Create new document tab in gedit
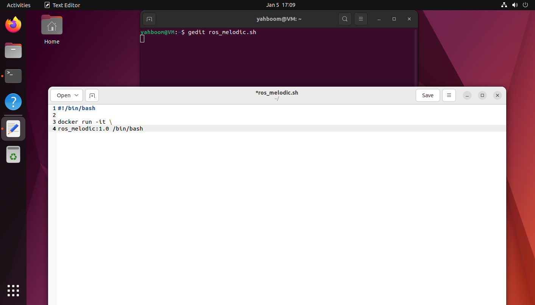Image resolution: width=535 pixels, height=305 pixels. (92, 95)
